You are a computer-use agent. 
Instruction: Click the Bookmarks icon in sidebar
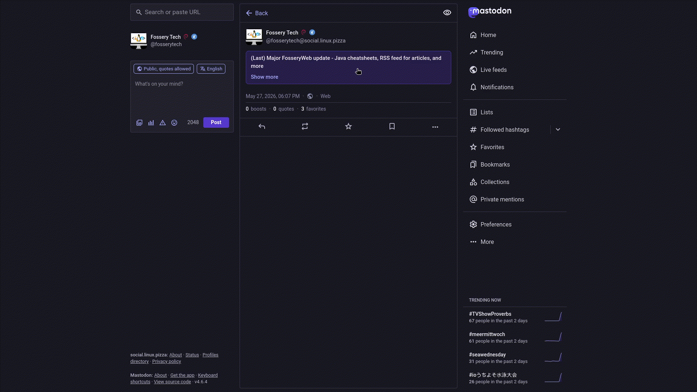[x=473, y=165]
